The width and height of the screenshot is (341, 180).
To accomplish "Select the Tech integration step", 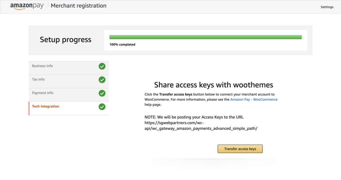I will 46,106.
